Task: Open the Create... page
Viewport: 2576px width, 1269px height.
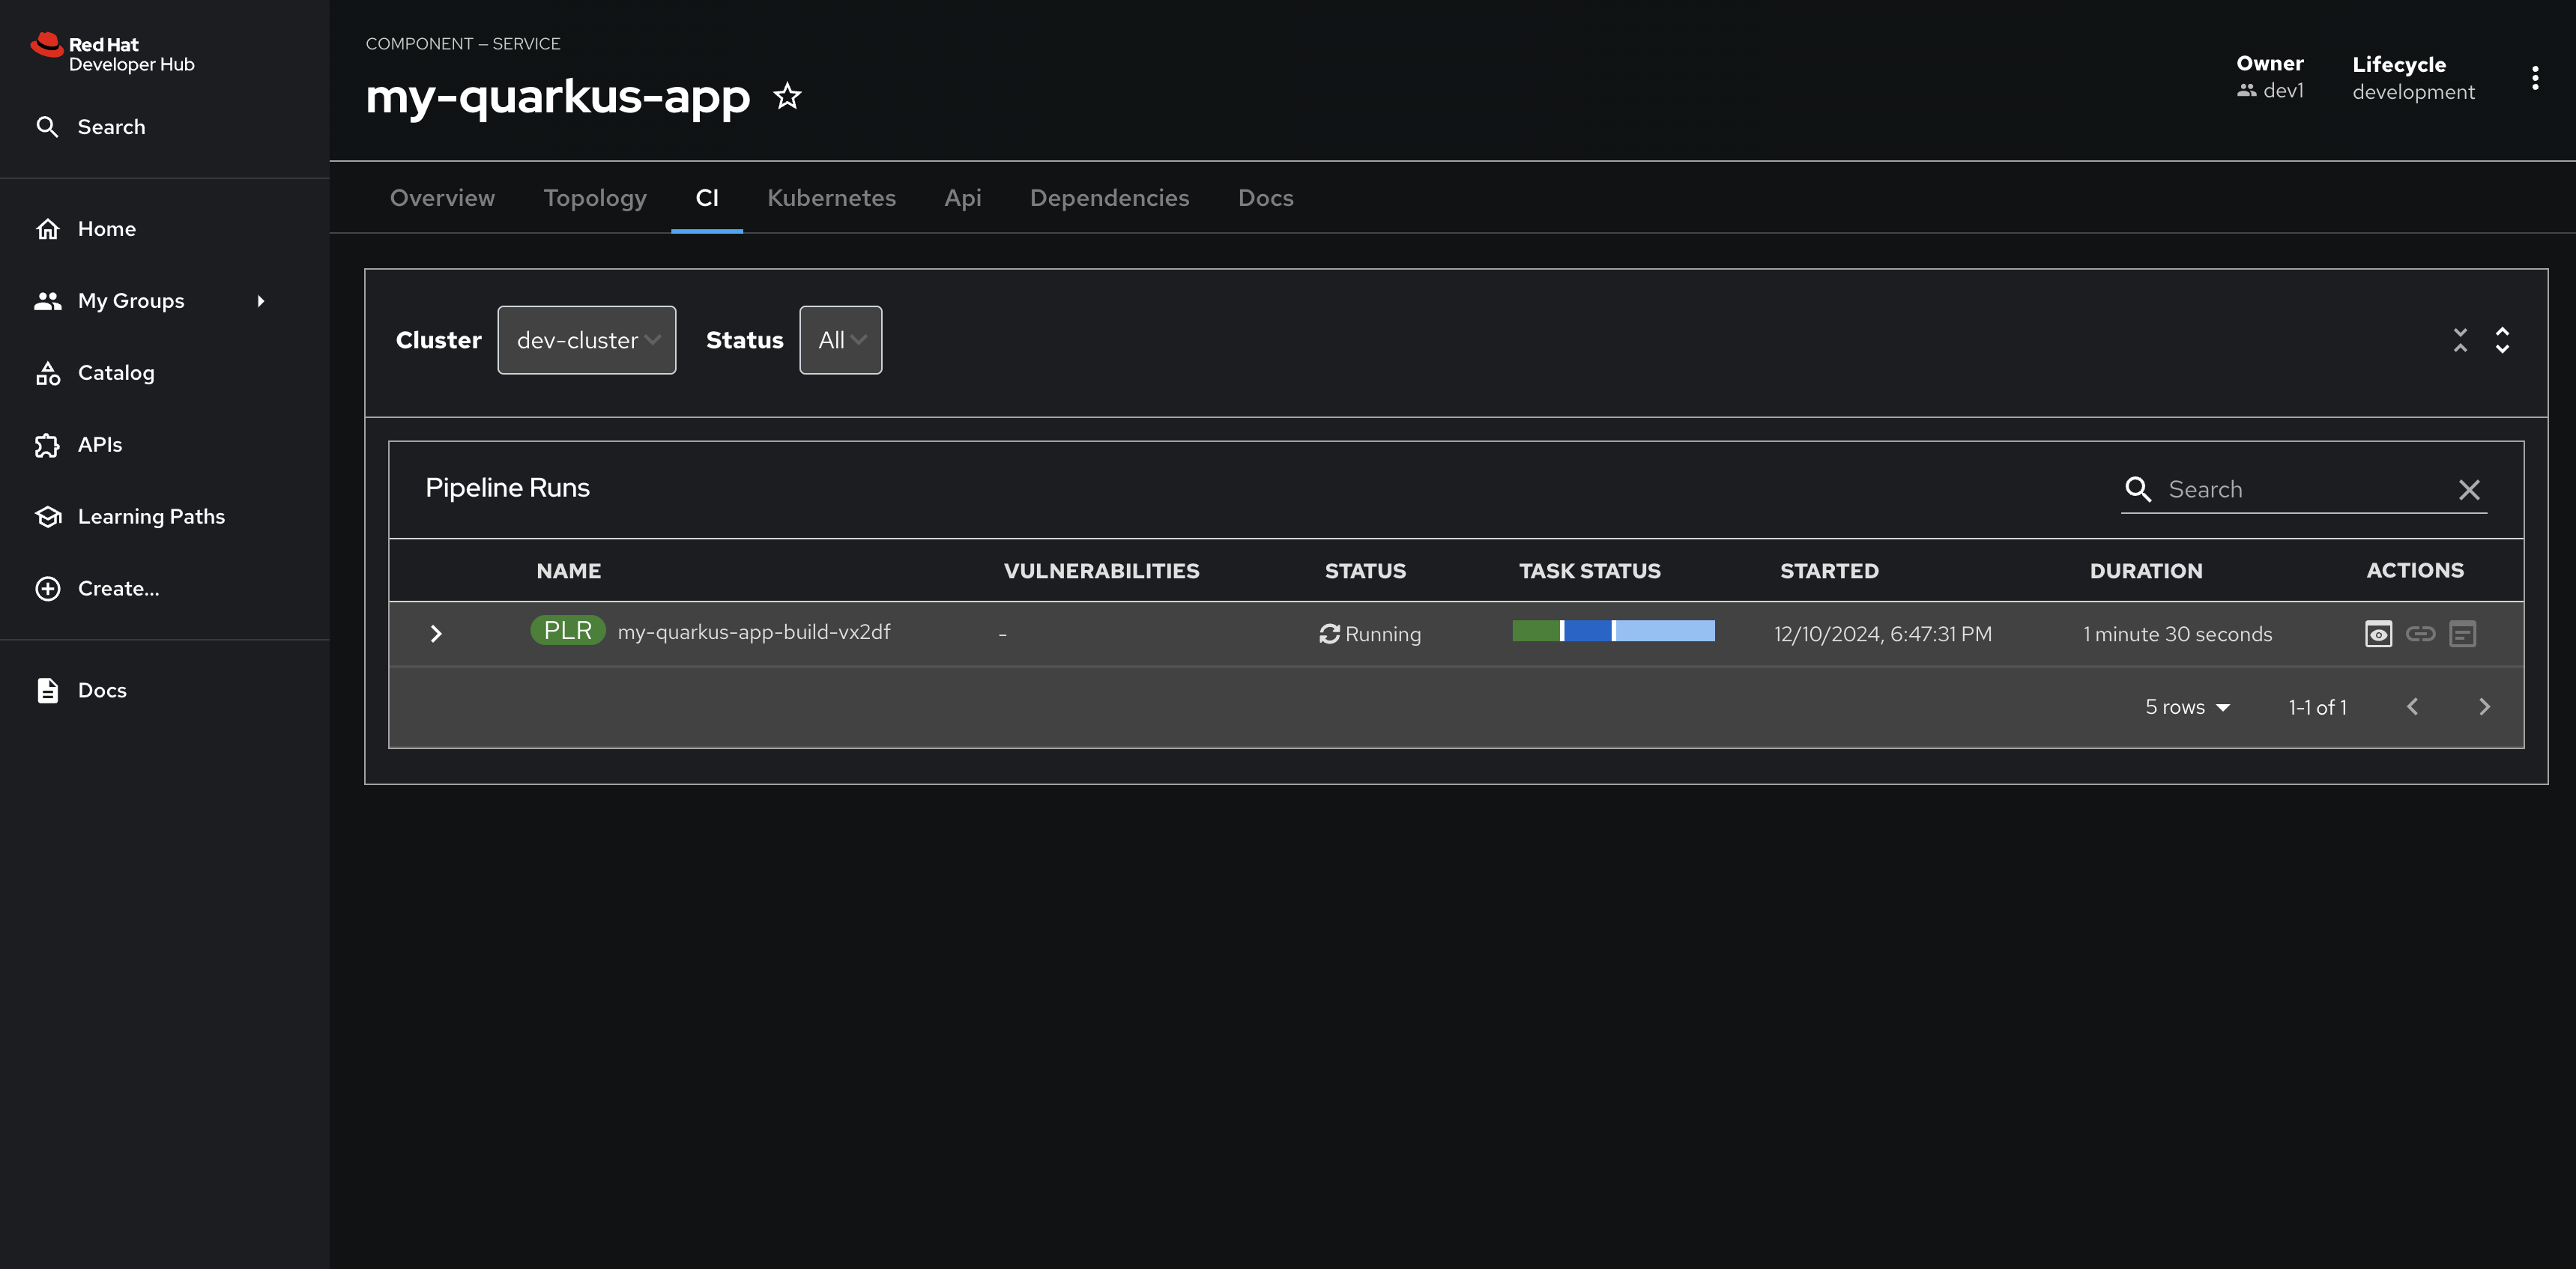Action: pos(97,589)
